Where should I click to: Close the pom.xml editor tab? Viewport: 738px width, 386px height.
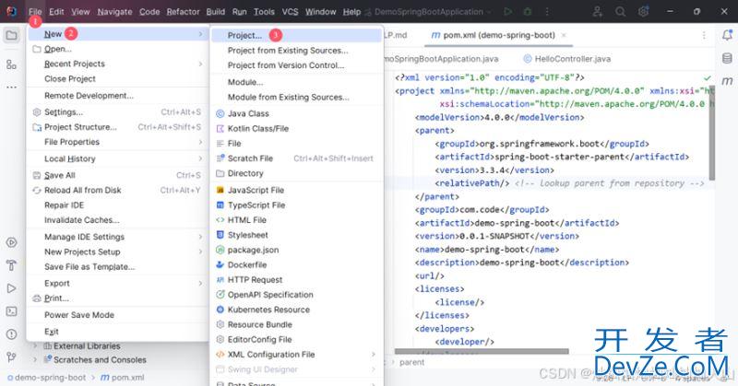point(564,35)
